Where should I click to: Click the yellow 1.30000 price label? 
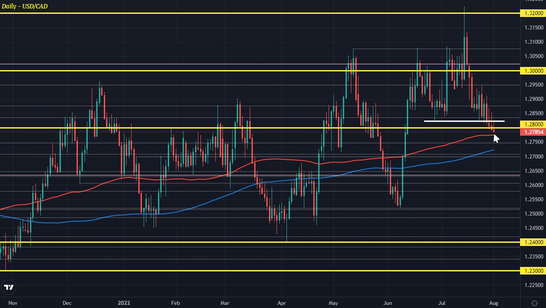(533, 71)
